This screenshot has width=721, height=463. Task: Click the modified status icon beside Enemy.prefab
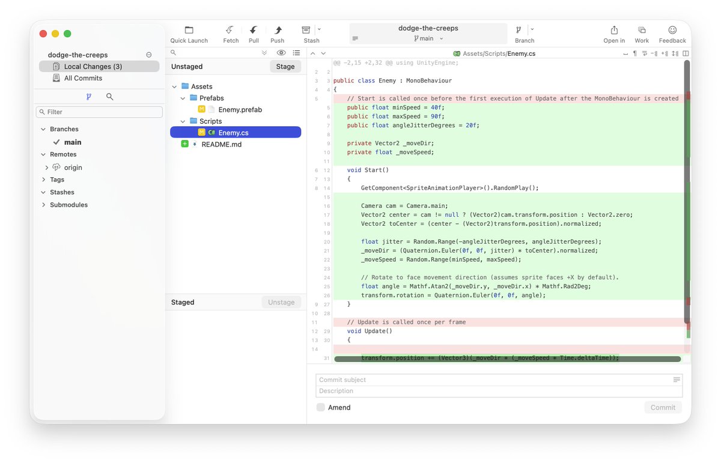pos(202,109)
